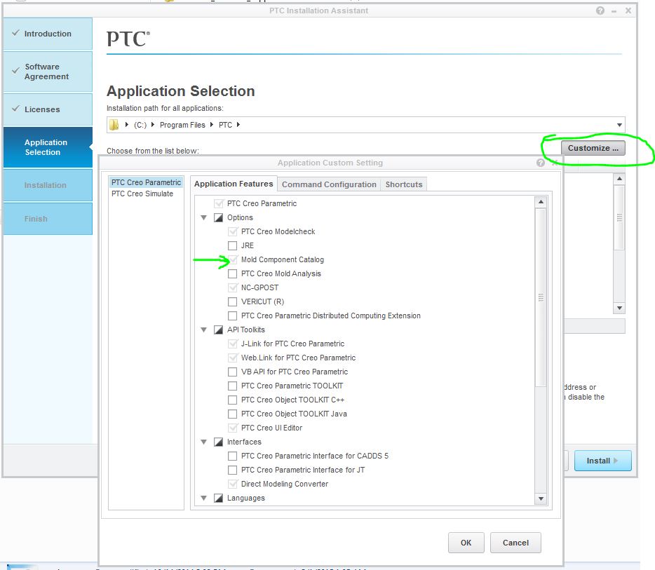The image size is (655, 570).
Task: Toggle Web.Link for PTC Creo Parametric
Action: [232, 358]
